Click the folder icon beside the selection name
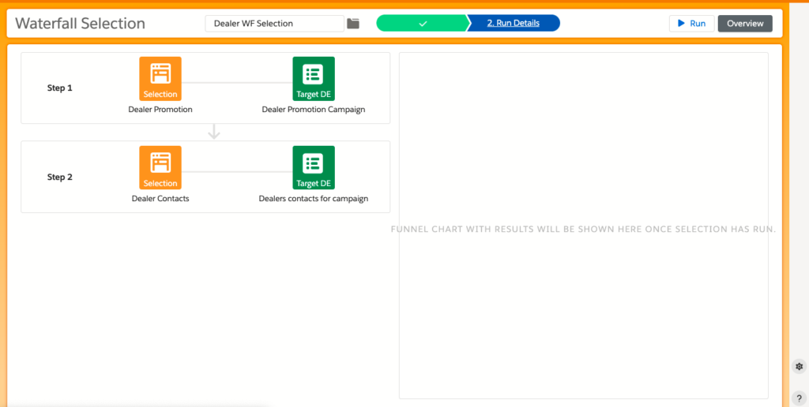The width and height of the screenshot is (809, 407). tap(353, 24)
